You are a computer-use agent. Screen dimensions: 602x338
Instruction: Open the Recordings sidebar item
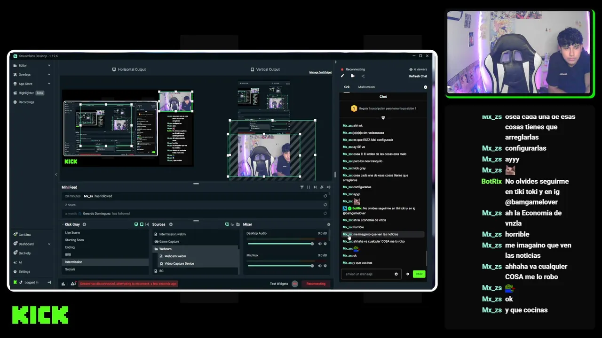click(x=26, y=102)
